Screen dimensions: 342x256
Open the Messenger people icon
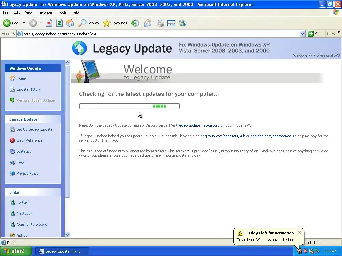pos(182,23)
